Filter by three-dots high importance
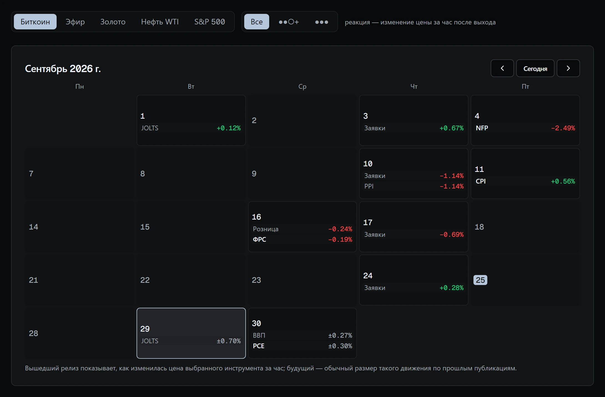 tap(322, 22)
